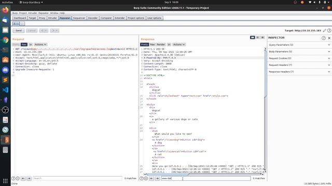332x186 pixels.
Task: Click response vertical scrollbar
Action: click(265, 74)
